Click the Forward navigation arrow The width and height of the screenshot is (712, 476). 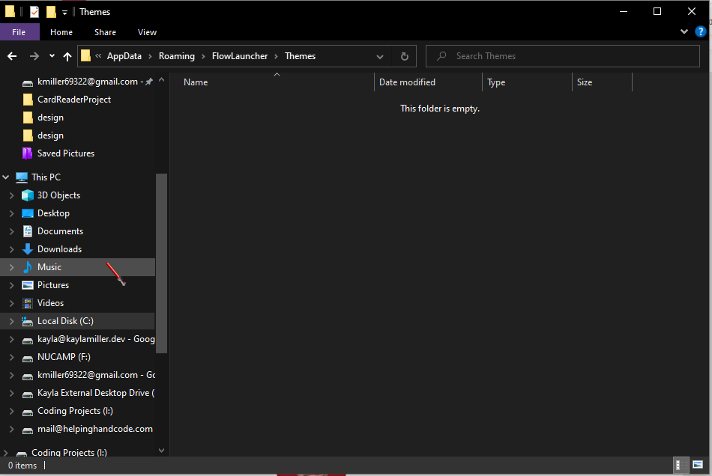click(33, 56)
